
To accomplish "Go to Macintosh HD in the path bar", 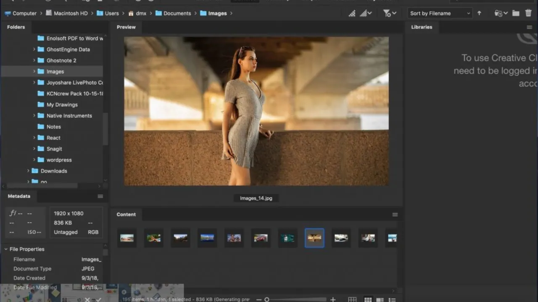I will coord(71,13).
